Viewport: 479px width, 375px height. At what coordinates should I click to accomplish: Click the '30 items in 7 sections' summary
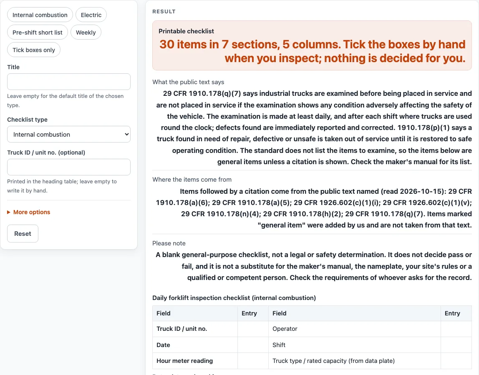(312, 51)
